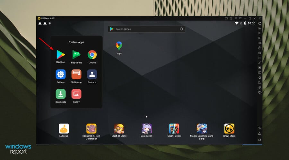Click the System Apps folder title
This screenshot has width=289, height=160.
76,42
